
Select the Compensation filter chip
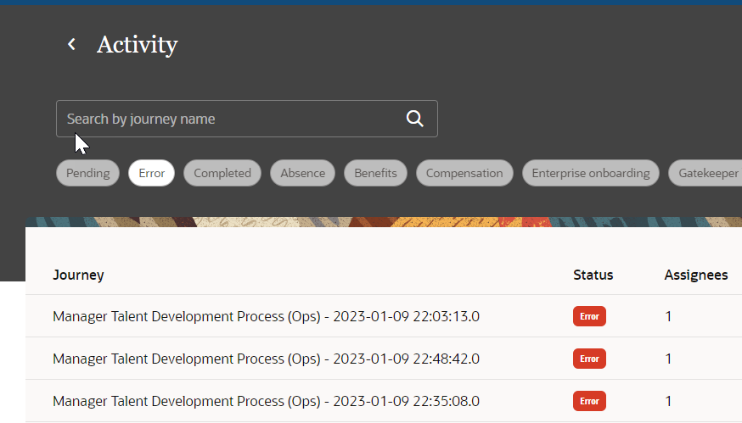coord(464,173)
